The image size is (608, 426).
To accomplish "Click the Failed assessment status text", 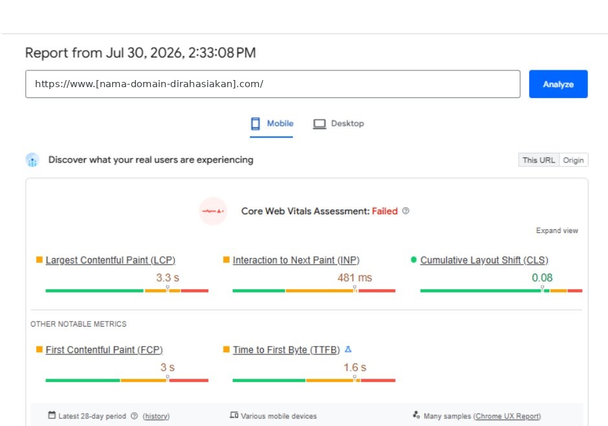I will [385, 211].
